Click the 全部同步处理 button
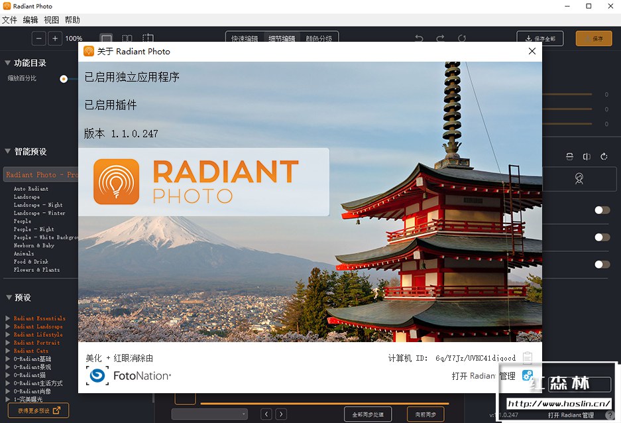The image size is (621, 423). (368, 414)
